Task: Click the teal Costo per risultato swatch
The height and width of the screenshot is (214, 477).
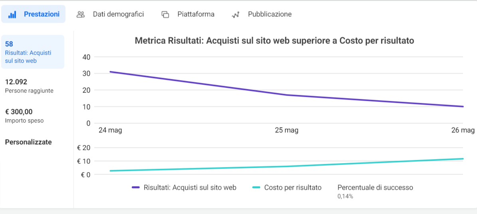Action: point(256,188)
